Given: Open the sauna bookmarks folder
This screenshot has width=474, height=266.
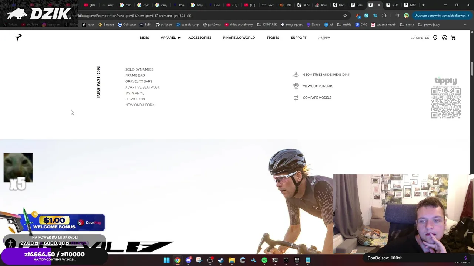Looking at the screenshot, I should [407, 24].
